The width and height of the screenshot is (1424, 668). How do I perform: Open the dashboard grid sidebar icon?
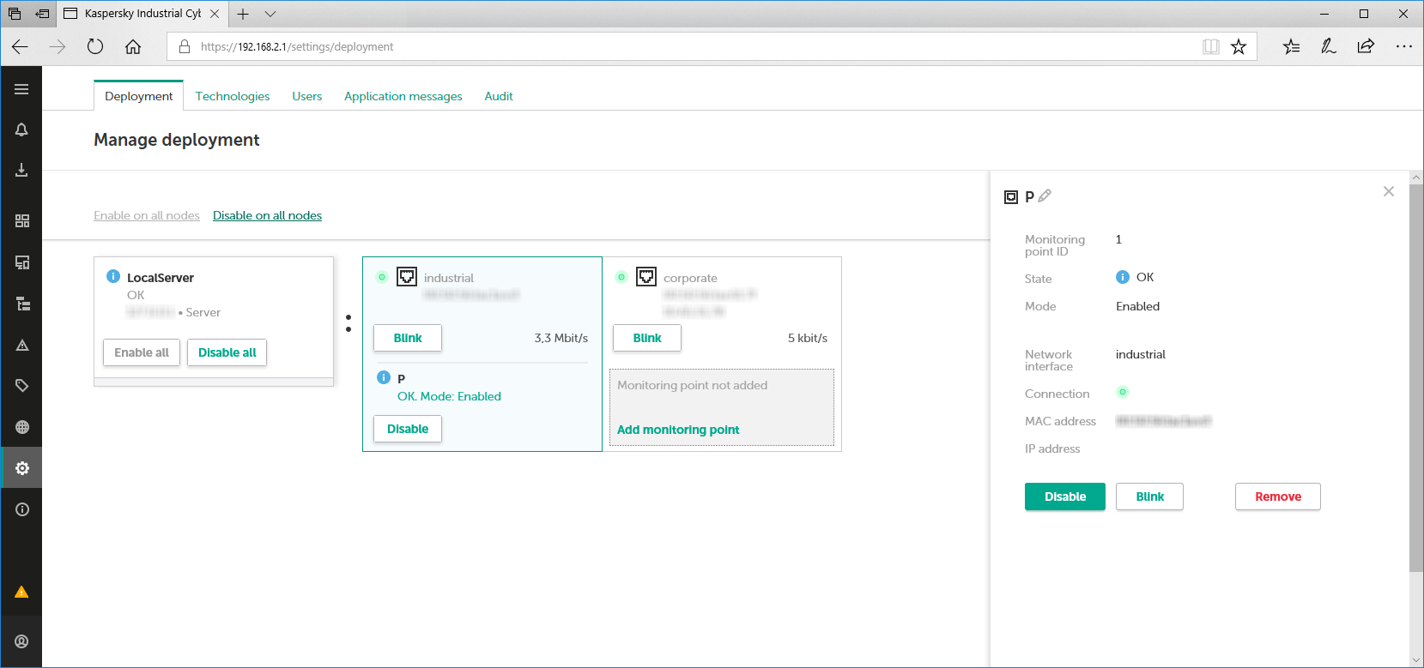pos(21,221)
